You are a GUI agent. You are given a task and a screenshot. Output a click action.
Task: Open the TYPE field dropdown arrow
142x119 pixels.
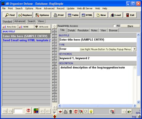(x=134, y=49)
